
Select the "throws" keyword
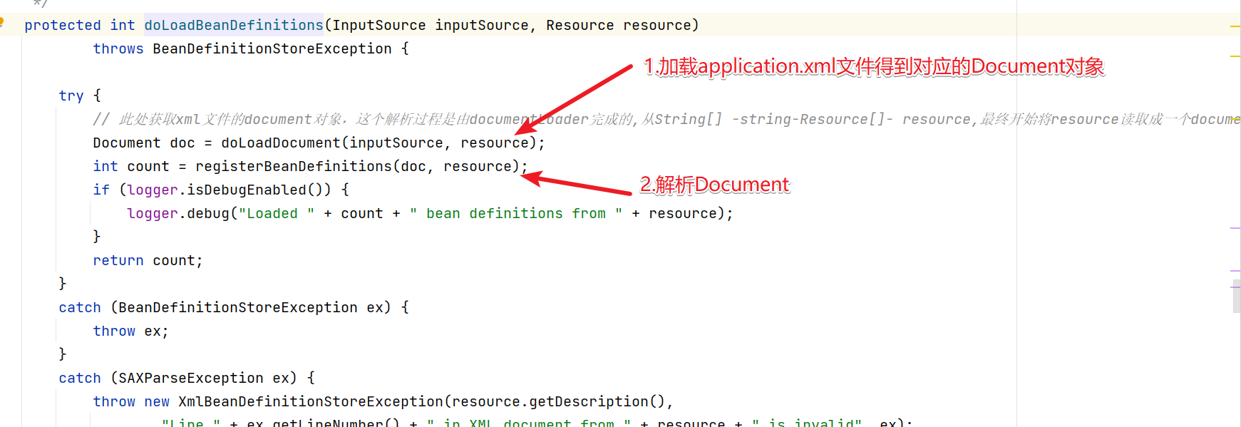[118, 48]
